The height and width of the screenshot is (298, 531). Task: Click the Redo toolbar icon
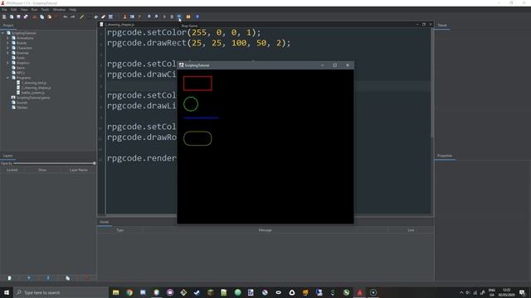coord(73,17)
